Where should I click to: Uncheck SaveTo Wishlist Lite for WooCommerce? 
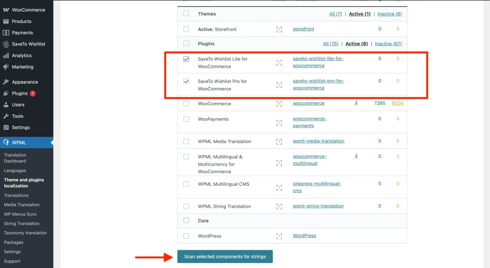tap(186, 59)
